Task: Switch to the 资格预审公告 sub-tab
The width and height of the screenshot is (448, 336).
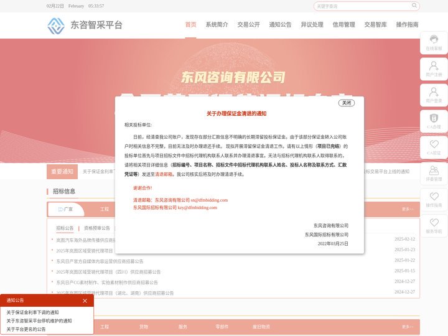Action: [x=97, y=228]
